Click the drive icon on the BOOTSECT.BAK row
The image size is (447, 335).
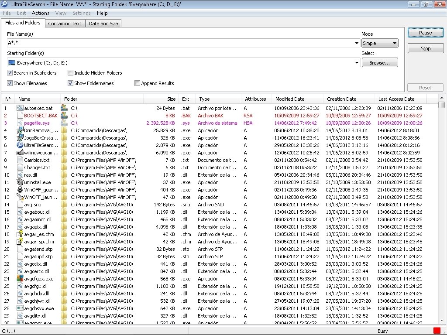coord(64,115)
